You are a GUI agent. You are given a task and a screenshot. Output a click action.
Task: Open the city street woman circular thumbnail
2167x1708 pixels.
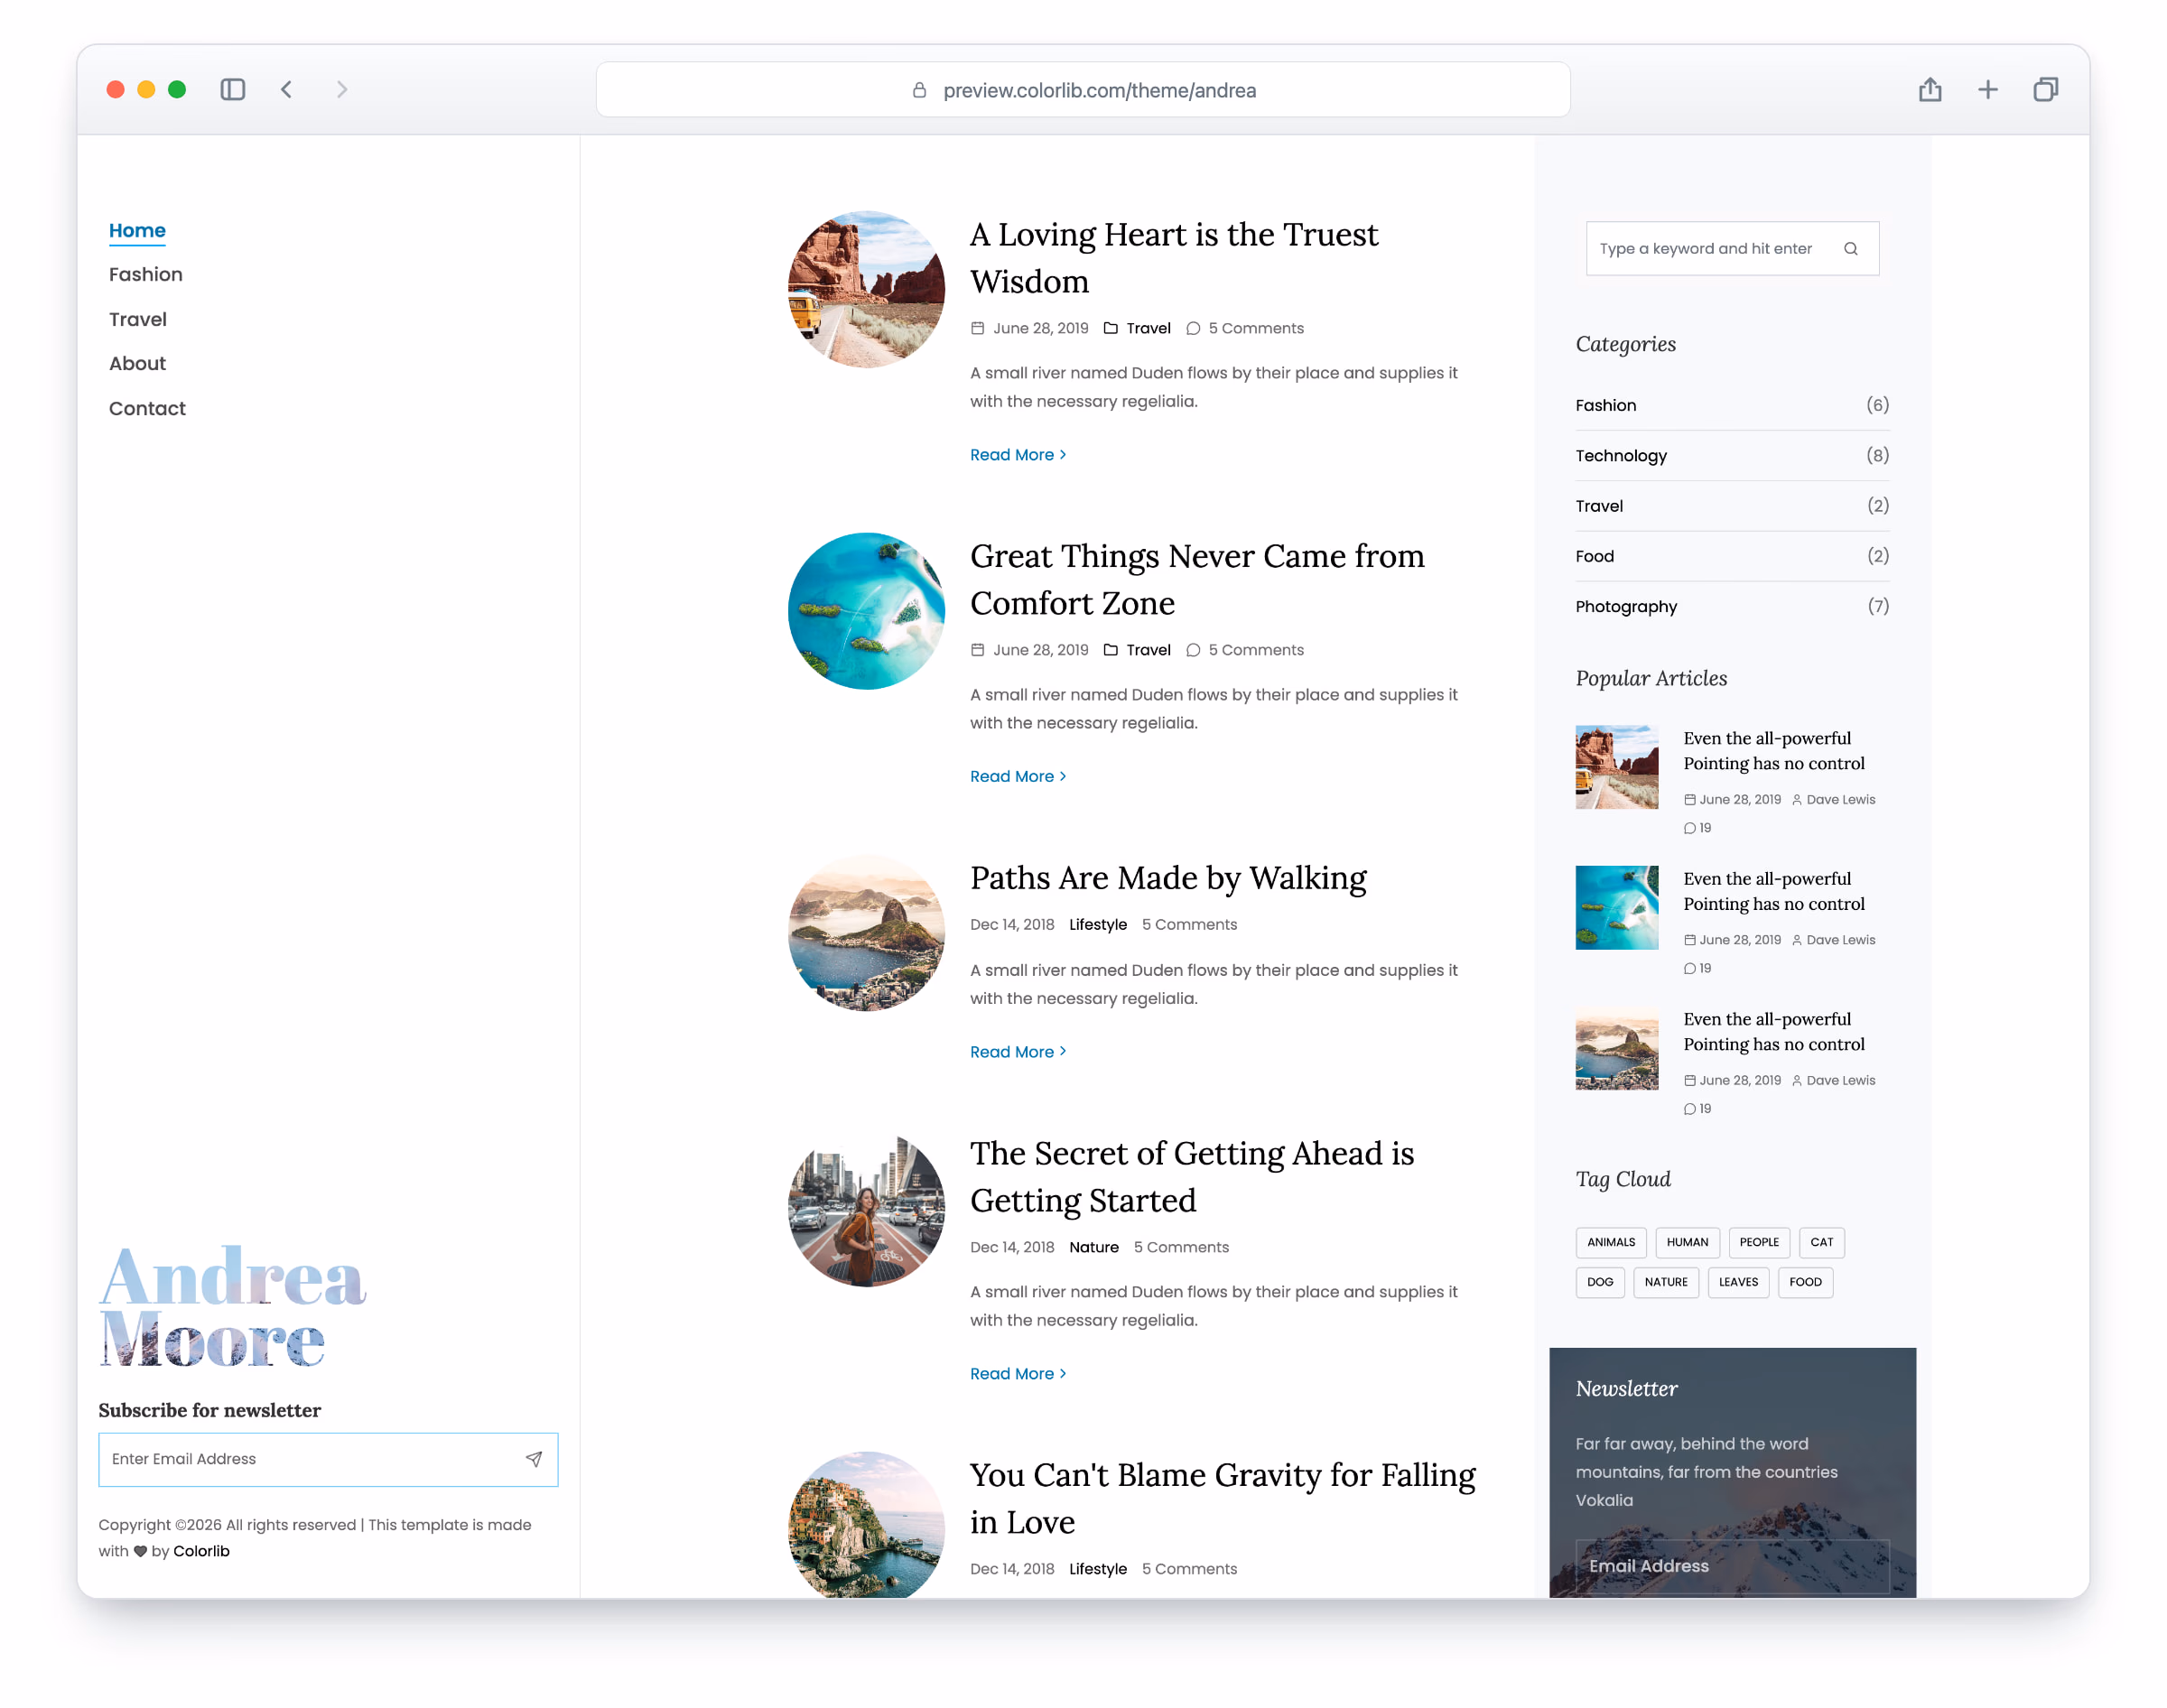coord(866,1209)
